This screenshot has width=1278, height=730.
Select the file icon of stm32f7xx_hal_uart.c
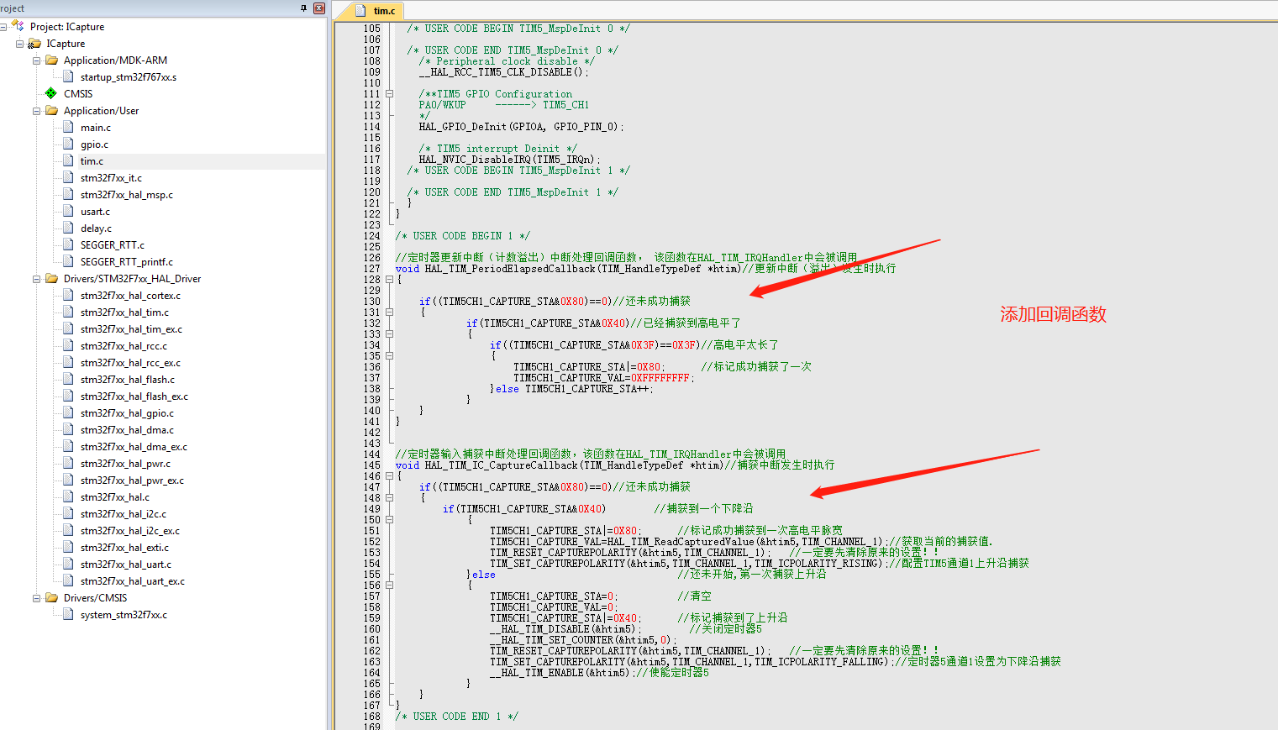(68, 564)
